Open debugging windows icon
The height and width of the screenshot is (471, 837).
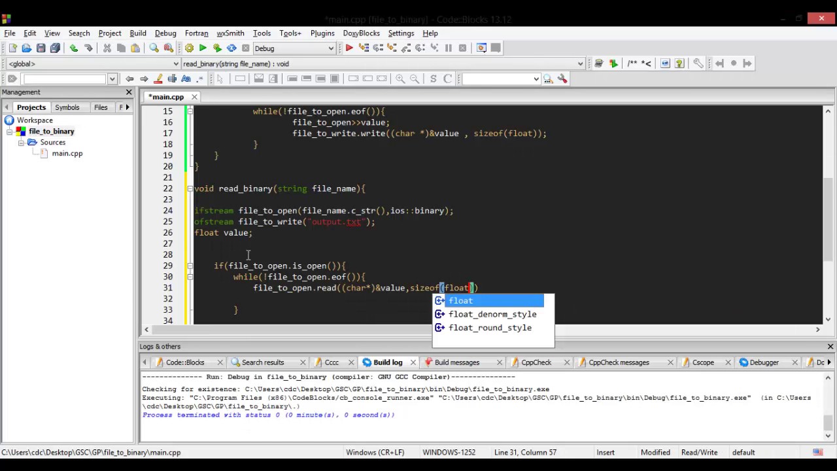tap(481, 48)
